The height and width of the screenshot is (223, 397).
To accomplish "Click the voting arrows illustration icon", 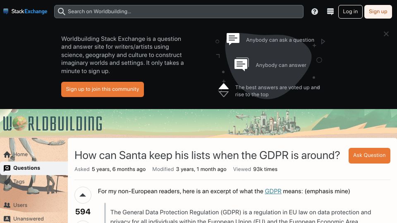I will [x=224, y=90].
